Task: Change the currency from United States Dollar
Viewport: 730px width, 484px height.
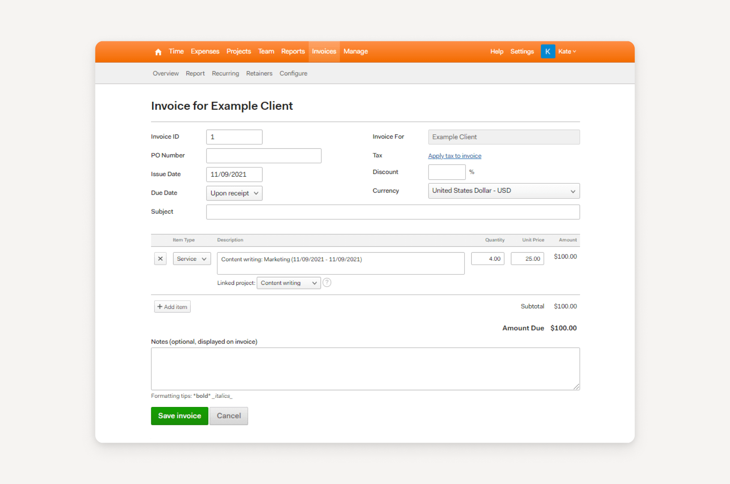Action: click(503, 191)
